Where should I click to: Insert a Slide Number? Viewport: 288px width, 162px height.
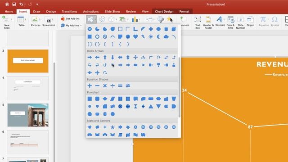240,22
